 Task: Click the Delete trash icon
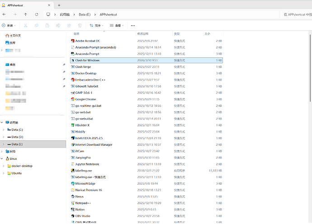click(x=80, y=25)
